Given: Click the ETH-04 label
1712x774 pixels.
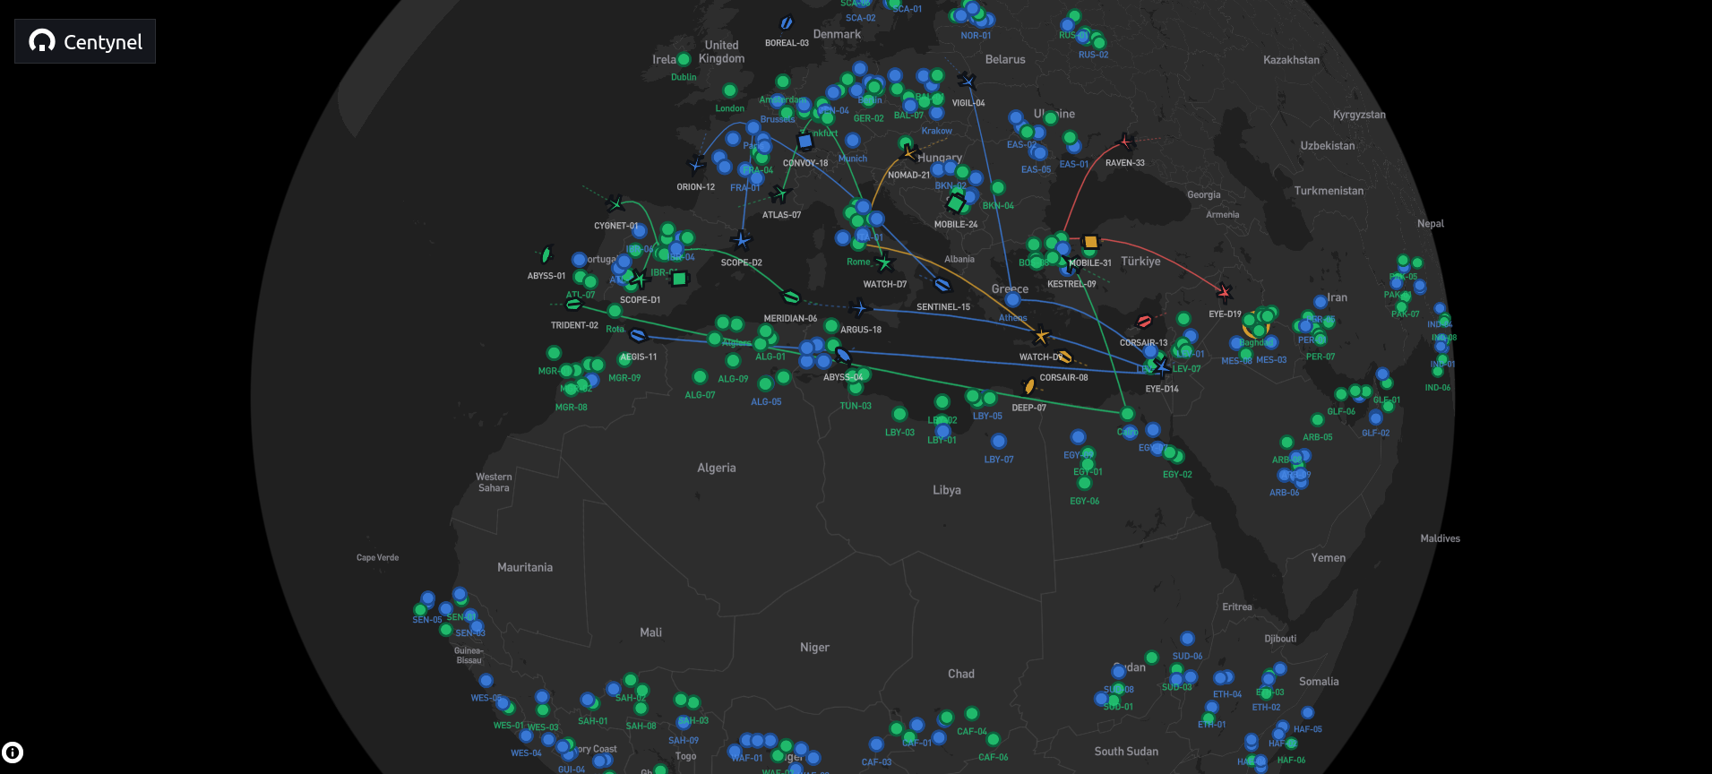Looking at the screenshot, I should (x=1227, y=694).
